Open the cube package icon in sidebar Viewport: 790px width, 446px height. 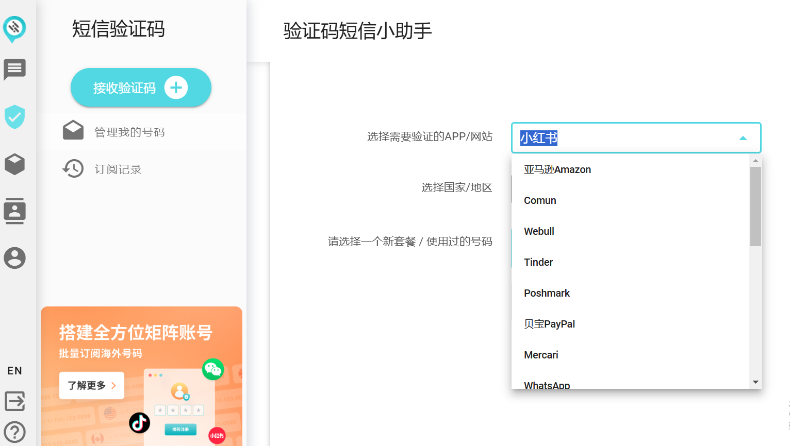point(14,164)
